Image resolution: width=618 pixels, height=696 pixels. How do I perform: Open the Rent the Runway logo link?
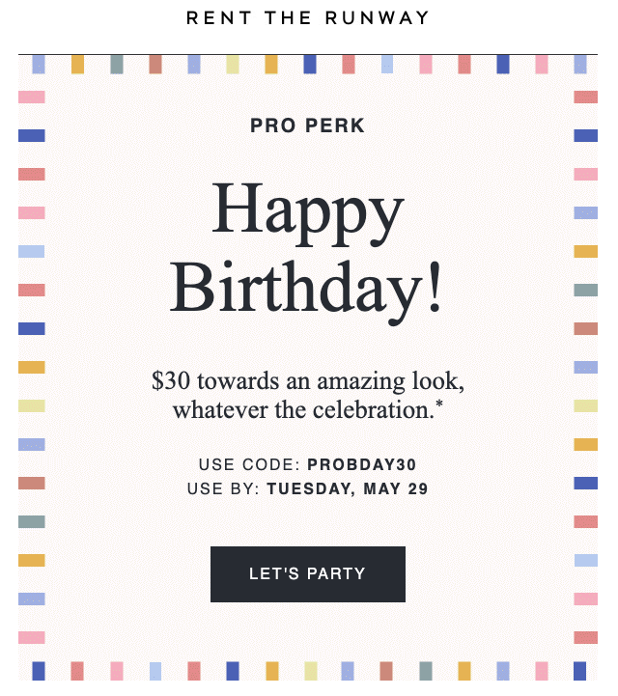point(308,18)
